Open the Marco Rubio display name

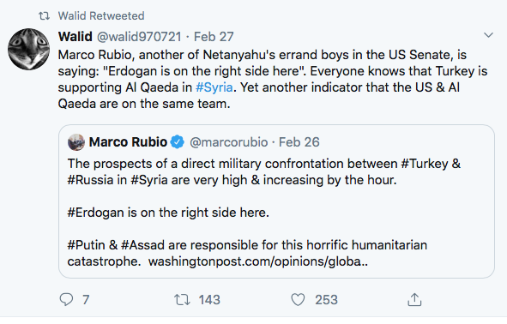[x=128, y=142]
